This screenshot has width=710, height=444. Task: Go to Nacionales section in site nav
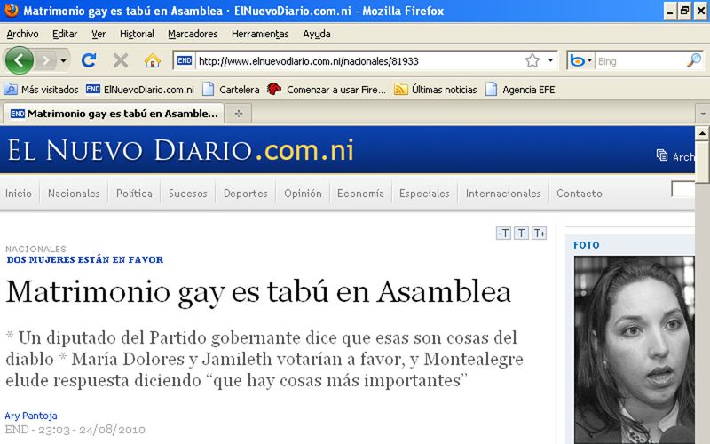click(x=74, y=194)
